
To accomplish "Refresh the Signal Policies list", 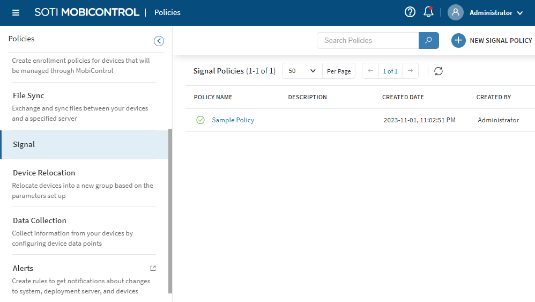I will coord(439,71).
